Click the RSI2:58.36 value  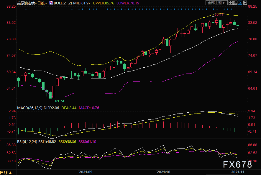click(67, 142)
